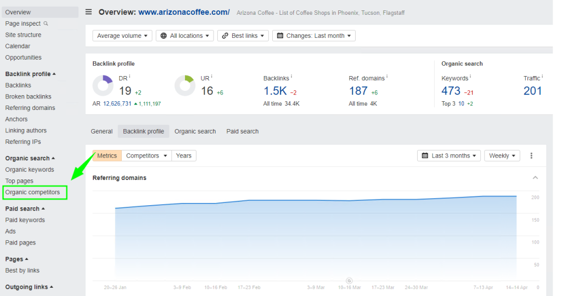The image size is (562, 296).
Task: Switch to the Organic search tab
Action: point(195,131)
